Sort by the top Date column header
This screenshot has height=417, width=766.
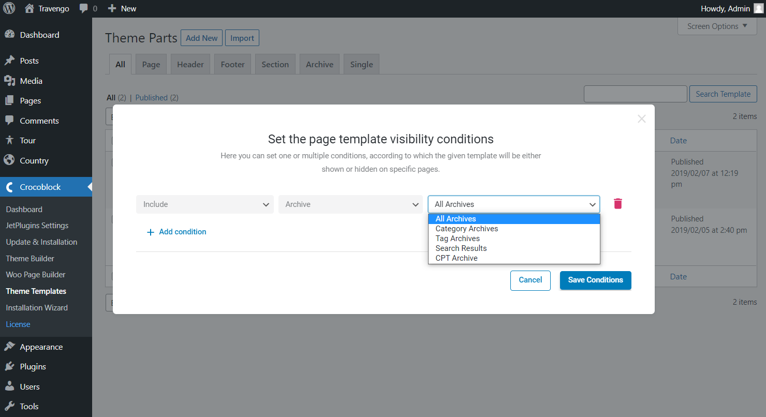coord(679,140)
